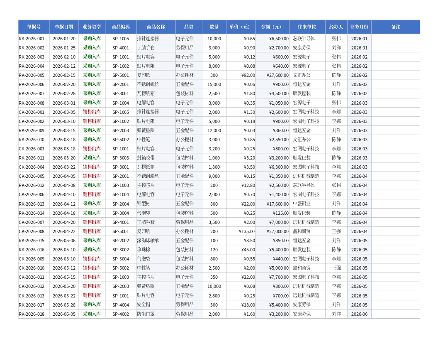Select product code SP-2004

click(121, 204)
